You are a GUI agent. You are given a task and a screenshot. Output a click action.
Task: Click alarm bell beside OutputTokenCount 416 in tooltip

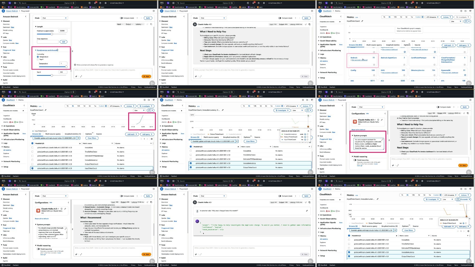click(305, 137)
